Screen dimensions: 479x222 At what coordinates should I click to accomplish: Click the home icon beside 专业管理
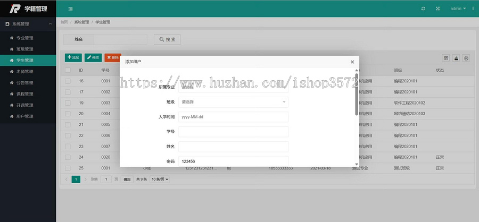pyautogui.click(x=12, y=38)
